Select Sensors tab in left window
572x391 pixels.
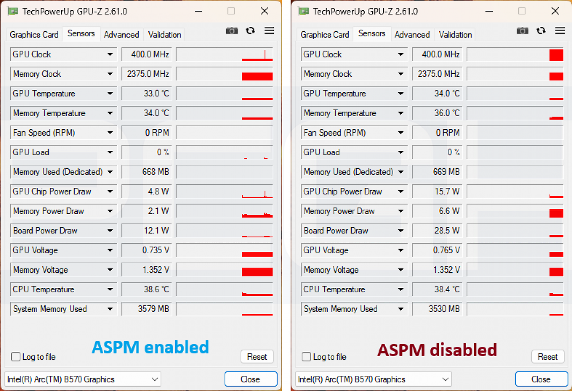point(81,34)
